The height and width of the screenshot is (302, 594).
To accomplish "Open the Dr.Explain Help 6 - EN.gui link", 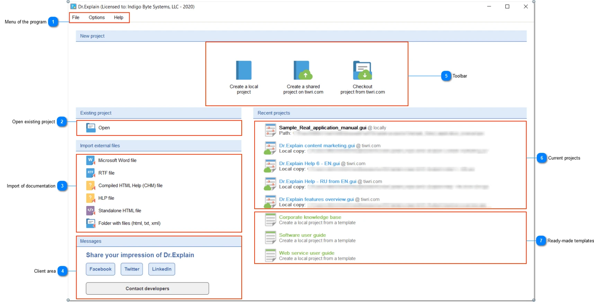I will (309, 164).
